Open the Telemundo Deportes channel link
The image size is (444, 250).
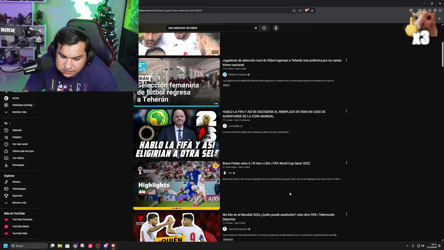pyautogui.click(x=238, y=229)
